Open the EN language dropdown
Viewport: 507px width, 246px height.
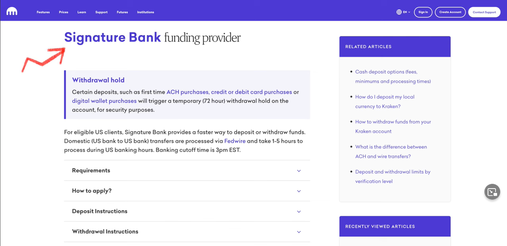(x=404, y=12)
